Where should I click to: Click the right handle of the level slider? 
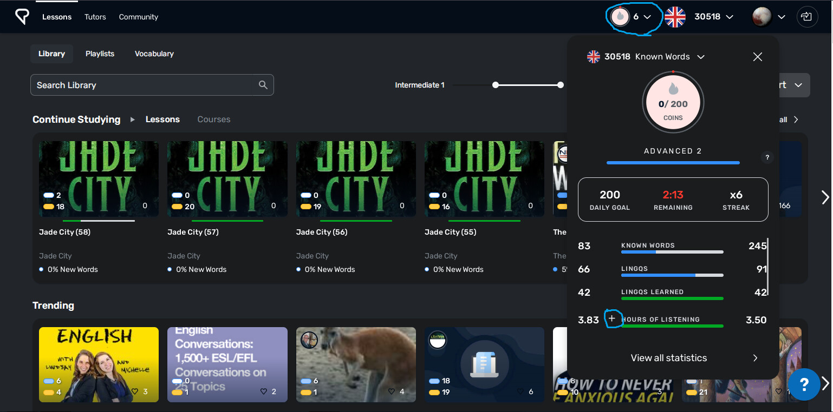tap(561, 85)
